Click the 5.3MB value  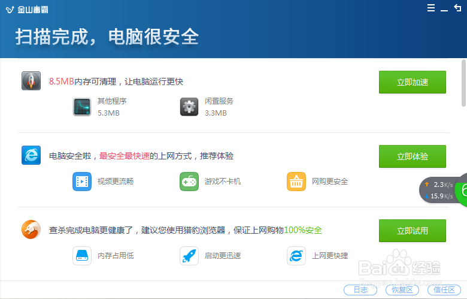pyautogui.click(x=108, y=113)
